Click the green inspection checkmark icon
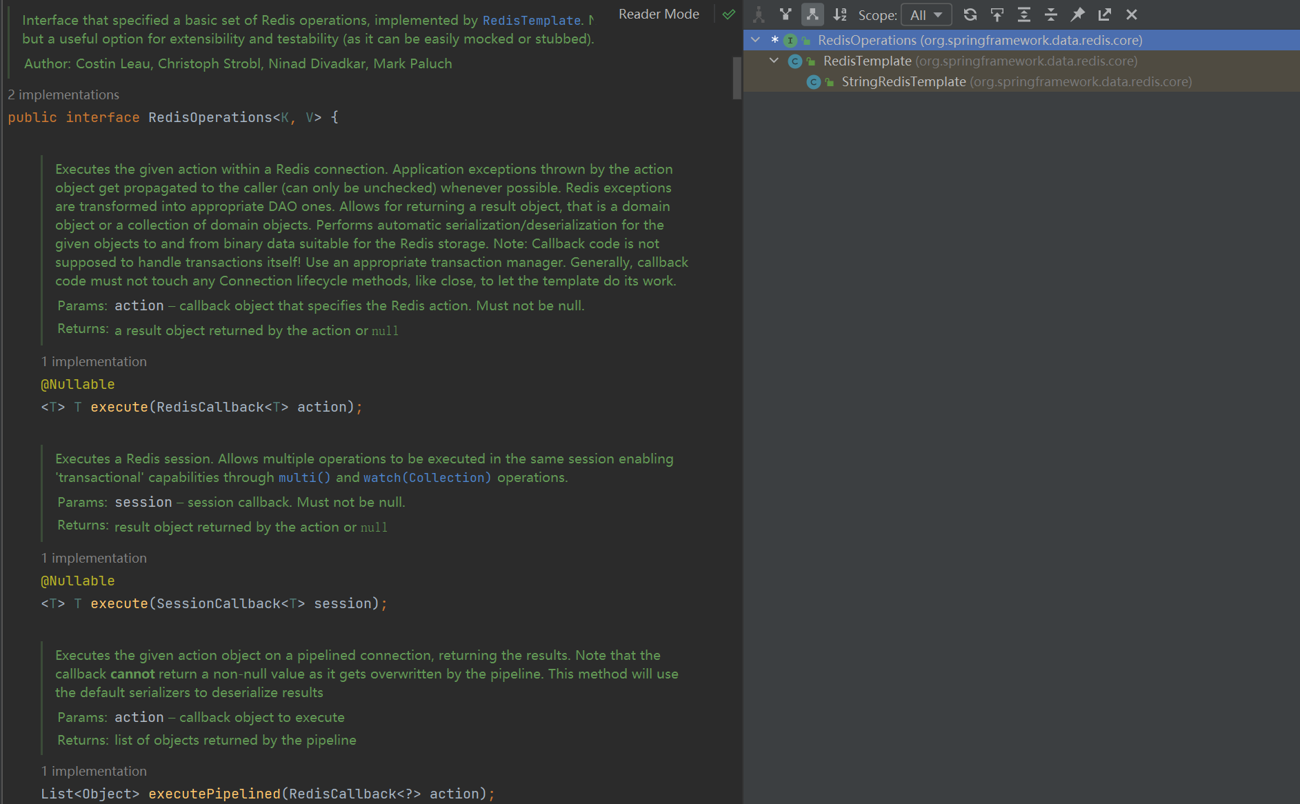 [x=729, y=14]
